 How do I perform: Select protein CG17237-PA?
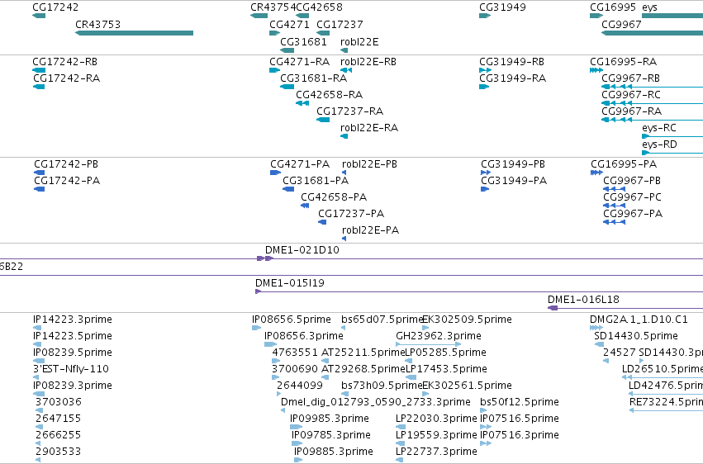tap(351, 214)
